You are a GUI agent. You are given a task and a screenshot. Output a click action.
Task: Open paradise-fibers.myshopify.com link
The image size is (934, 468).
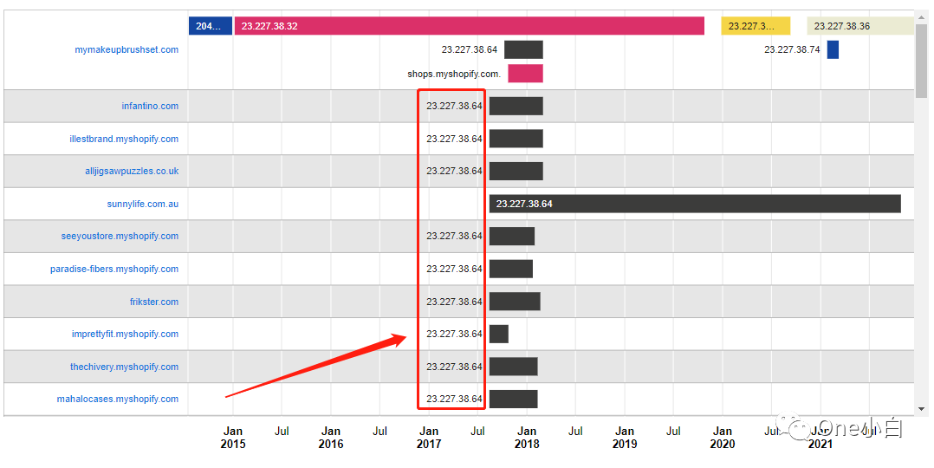point(114,269)
